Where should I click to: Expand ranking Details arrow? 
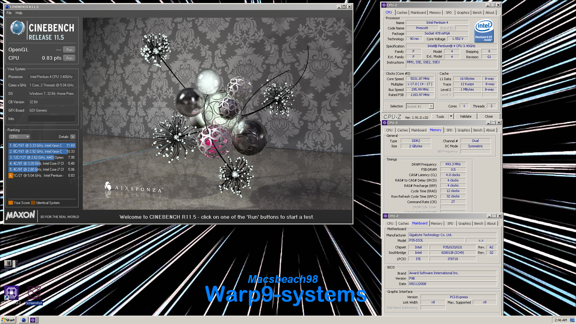(x=73, y=137)
